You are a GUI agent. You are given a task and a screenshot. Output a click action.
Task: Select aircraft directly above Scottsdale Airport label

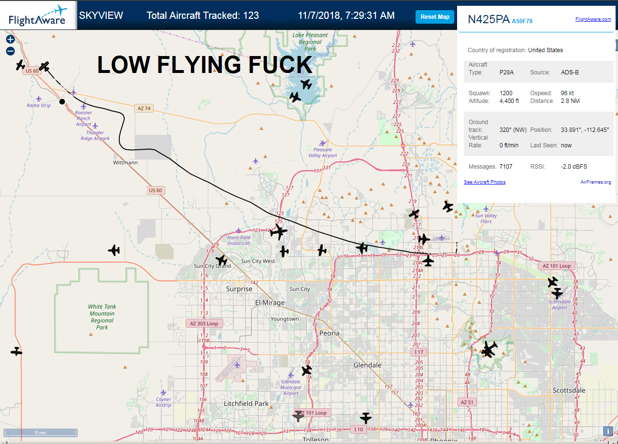(557, 293)
